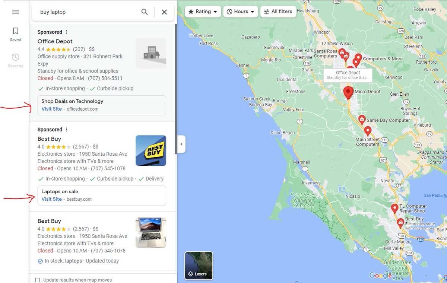The height and width of the screenshot is (283, 447).
Task: Open the main navigation hamburger menu
Action: [x=15, y=12]
